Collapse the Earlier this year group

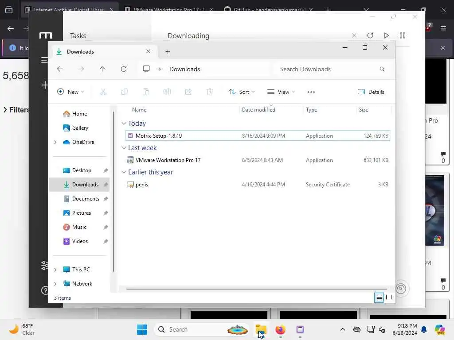pyautogui.click(x=124, y=172)
